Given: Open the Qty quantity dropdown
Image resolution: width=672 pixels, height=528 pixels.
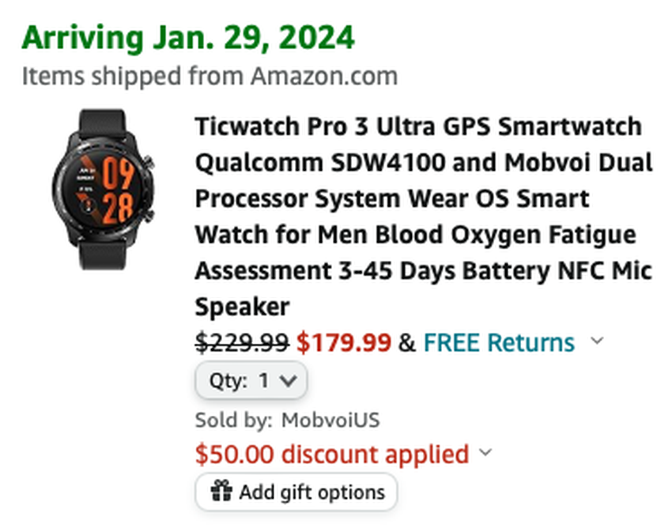Looking at the screenshot, I should point(251,380).
